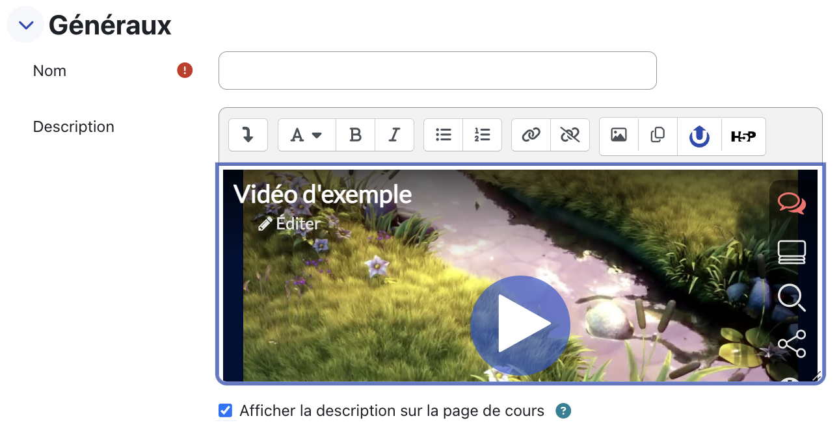This screenshot has width=839, height=427.
Task: Open the comments speech-bubble icon on video
Action: (792, 203)
